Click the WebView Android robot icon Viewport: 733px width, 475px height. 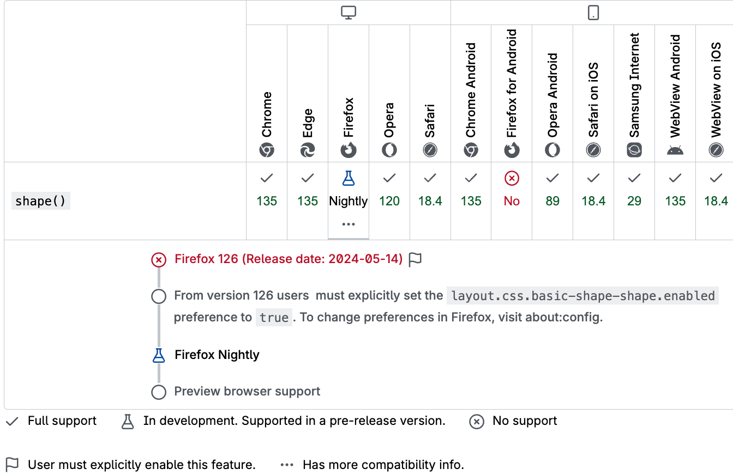coord(675,150)
